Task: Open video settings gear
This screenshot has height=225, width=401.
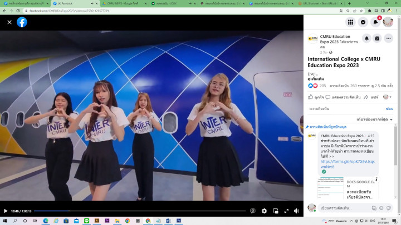Action: 264,211
